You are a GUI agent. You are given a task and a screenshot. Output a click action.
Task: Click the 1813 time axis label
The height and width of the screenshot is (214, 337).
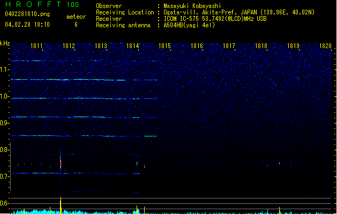click(x=101, y=46)
